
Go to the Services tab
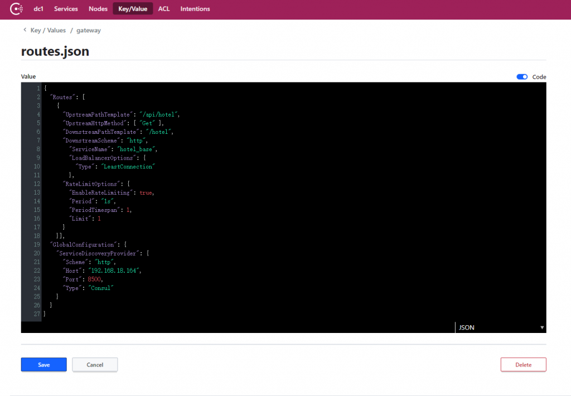66,9
